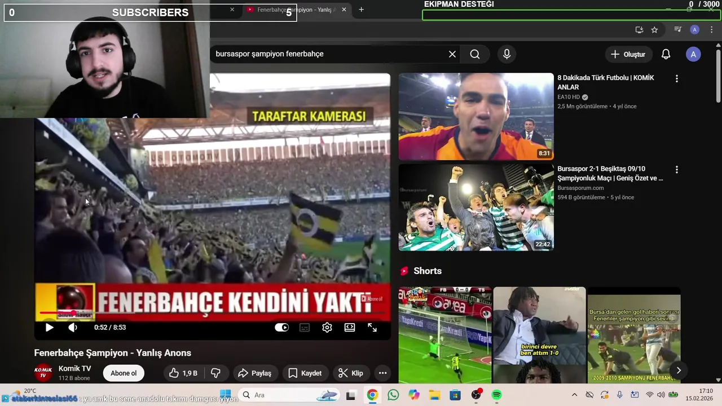
Task: Play the Fenerbahçe Şampiyon video
Action: click(x=49, y=328)
